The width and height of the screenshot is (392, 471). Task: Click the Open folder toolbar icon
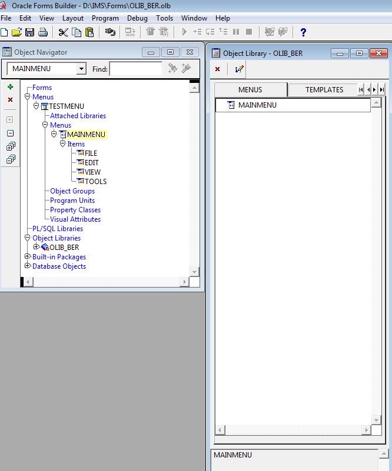coord(16,32)
